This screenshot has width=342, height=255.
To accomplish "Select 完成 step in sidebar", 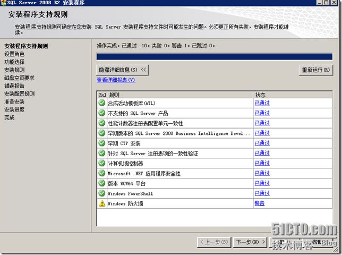I will 10,117.
